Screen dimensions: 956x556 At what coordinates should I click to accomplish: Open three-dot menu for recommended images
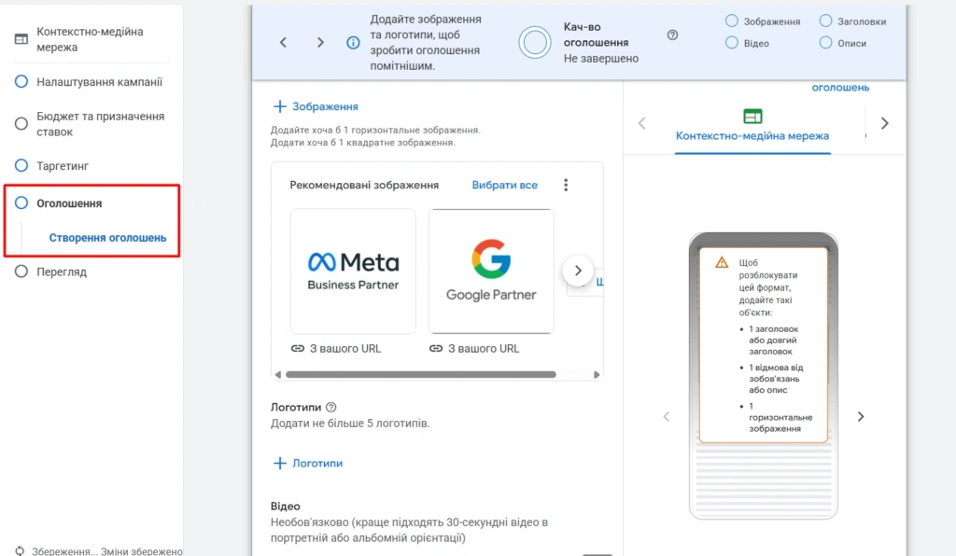[x=566, y=185]
